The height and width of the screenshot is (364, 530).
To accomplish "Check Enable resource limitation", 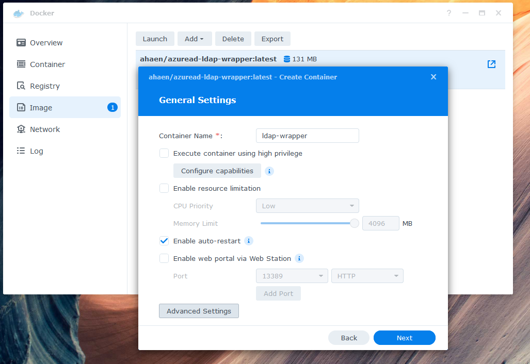I will click(164, 188).
